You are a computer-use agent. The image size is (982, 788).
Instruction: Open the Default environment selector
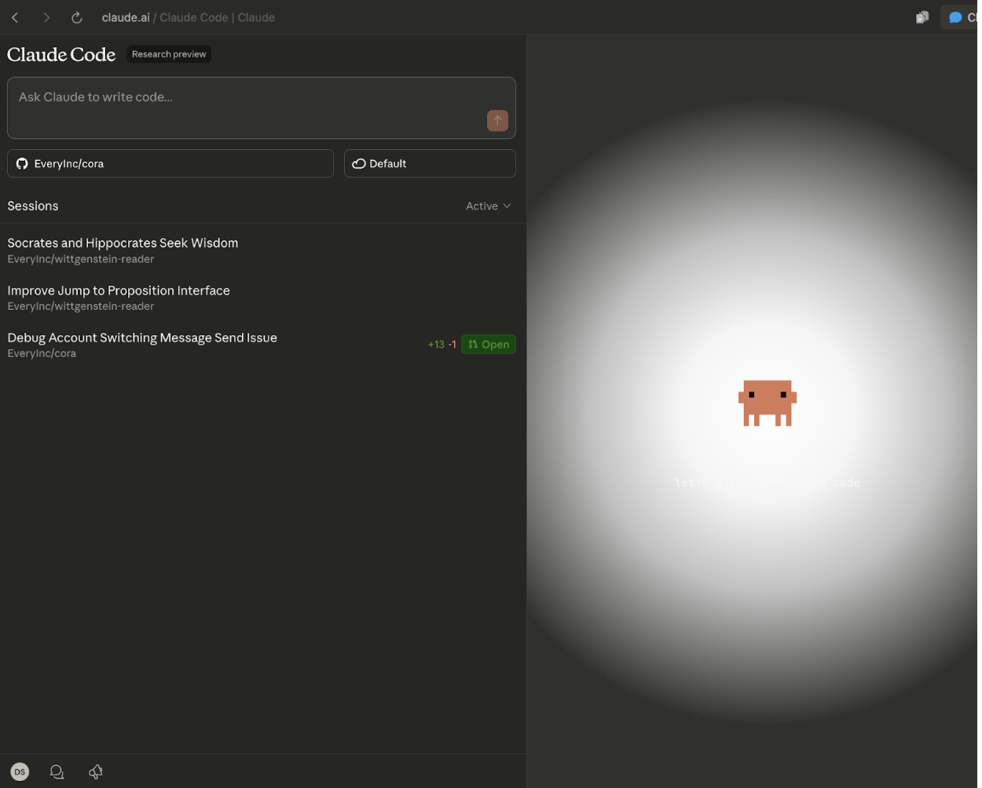pos(430,163)
